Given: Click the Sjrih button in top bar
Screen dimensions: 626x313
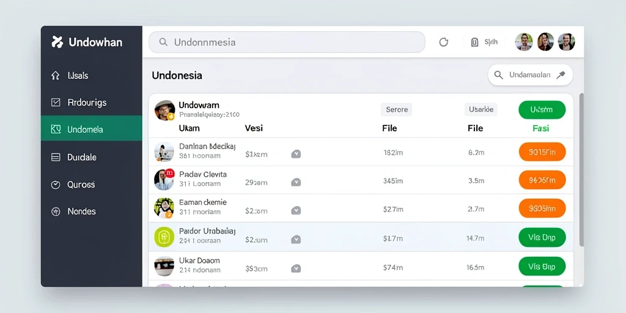Looking at the screenshot, I should click(x=484, y=42).
